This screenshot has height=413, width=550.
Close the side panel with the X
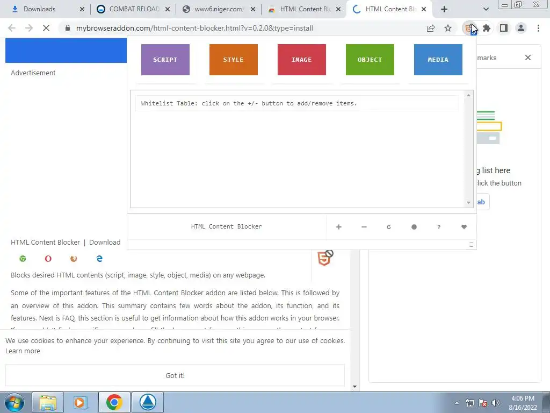click(528, 58)
